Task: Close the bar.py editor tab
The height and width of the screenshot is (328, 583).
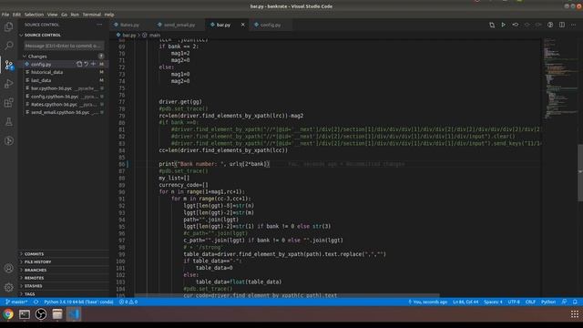Action: point(243,25)
